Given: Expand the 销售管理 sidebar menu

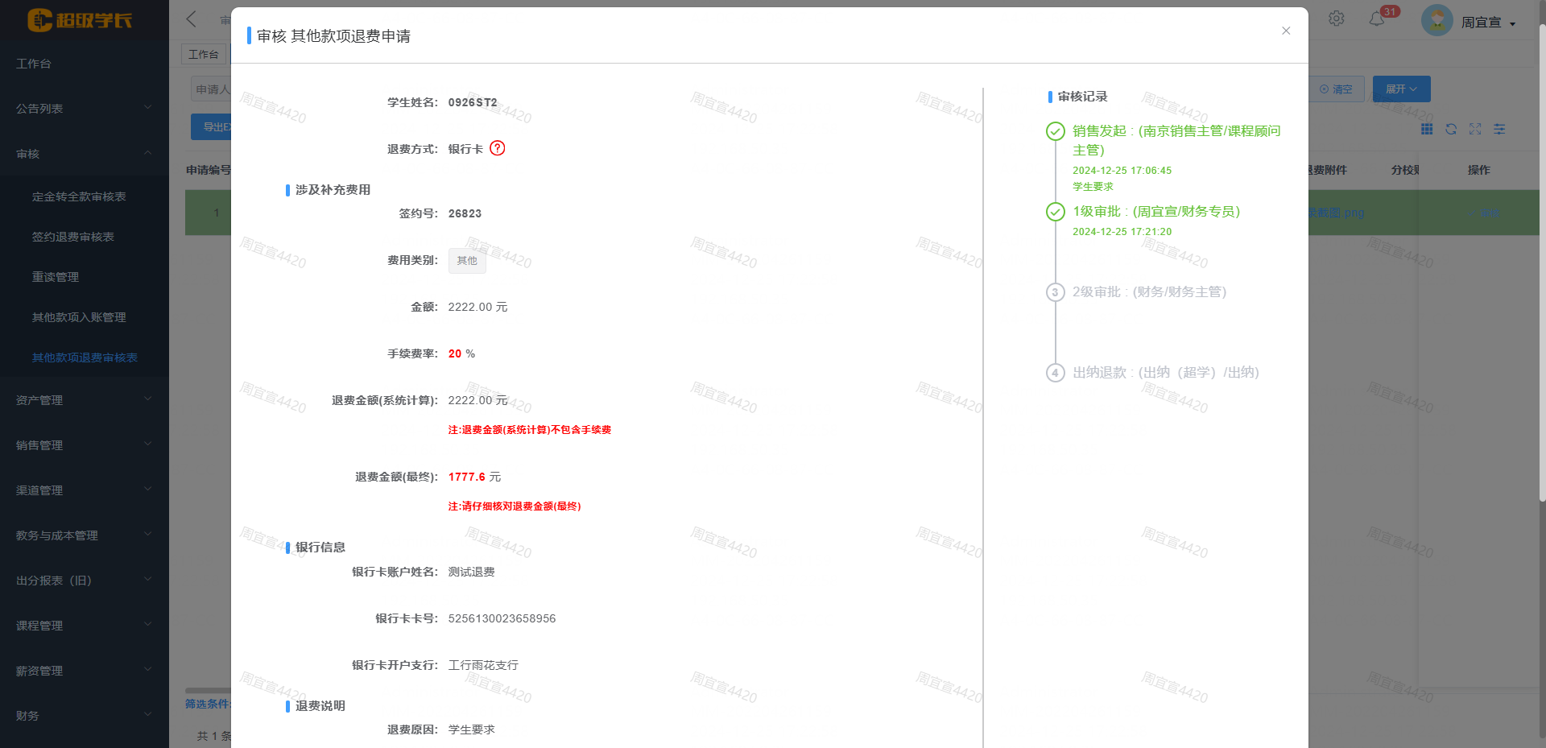Looking at the screenshot, I should pyautogui.click(x=84, y=445).
